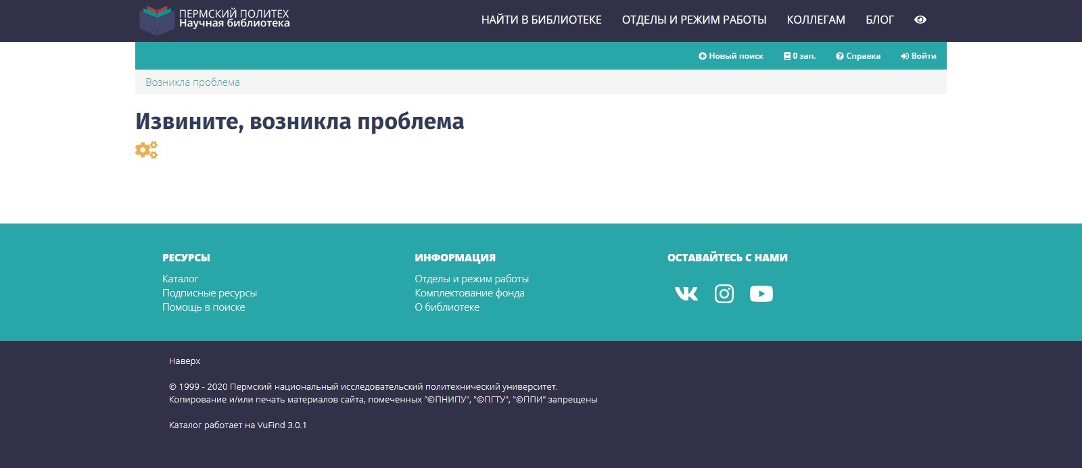Image resolution: width=1082 pixels, height=468 pixels.
Task: Open the VK social media page
Action: click(x=686, y=294)
